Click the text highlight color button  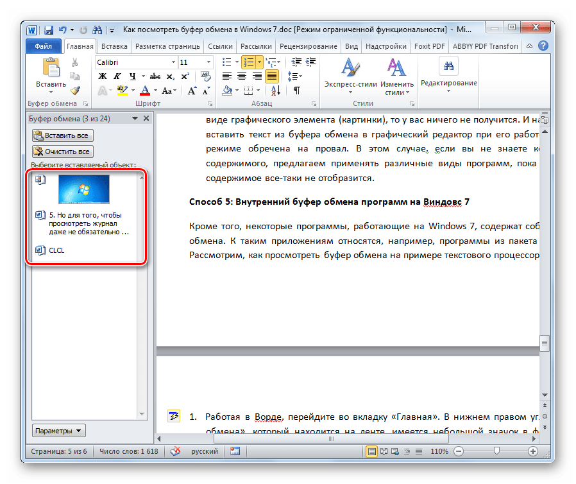pos(123,91)
